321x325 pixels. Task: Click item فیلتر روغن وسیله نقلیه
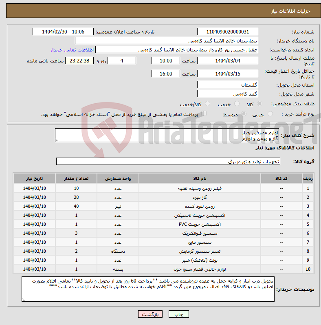click(x=200, y=188)
